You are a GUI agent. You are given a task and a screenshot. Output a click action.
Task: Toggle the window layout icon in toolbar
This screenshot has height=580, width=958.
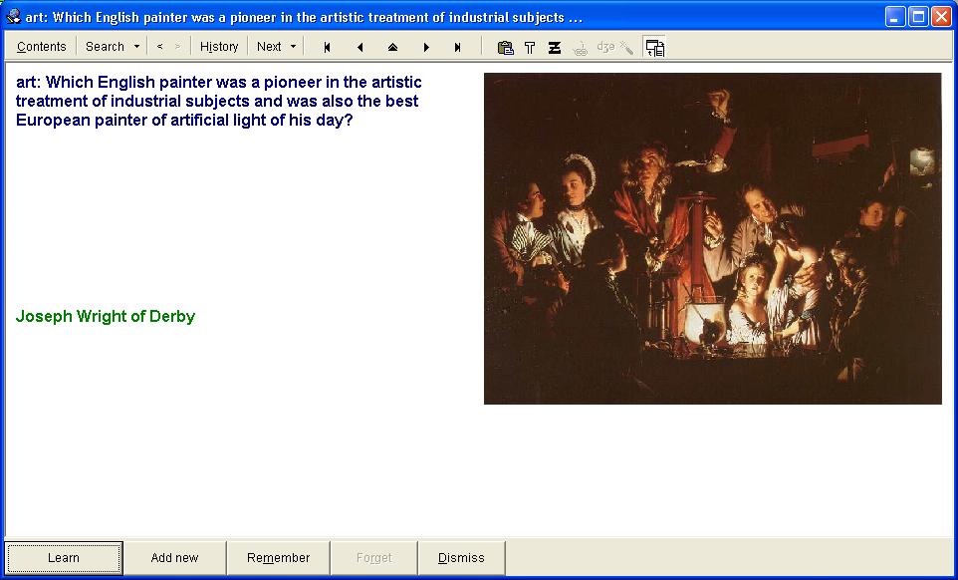click(x=654, y=47)
